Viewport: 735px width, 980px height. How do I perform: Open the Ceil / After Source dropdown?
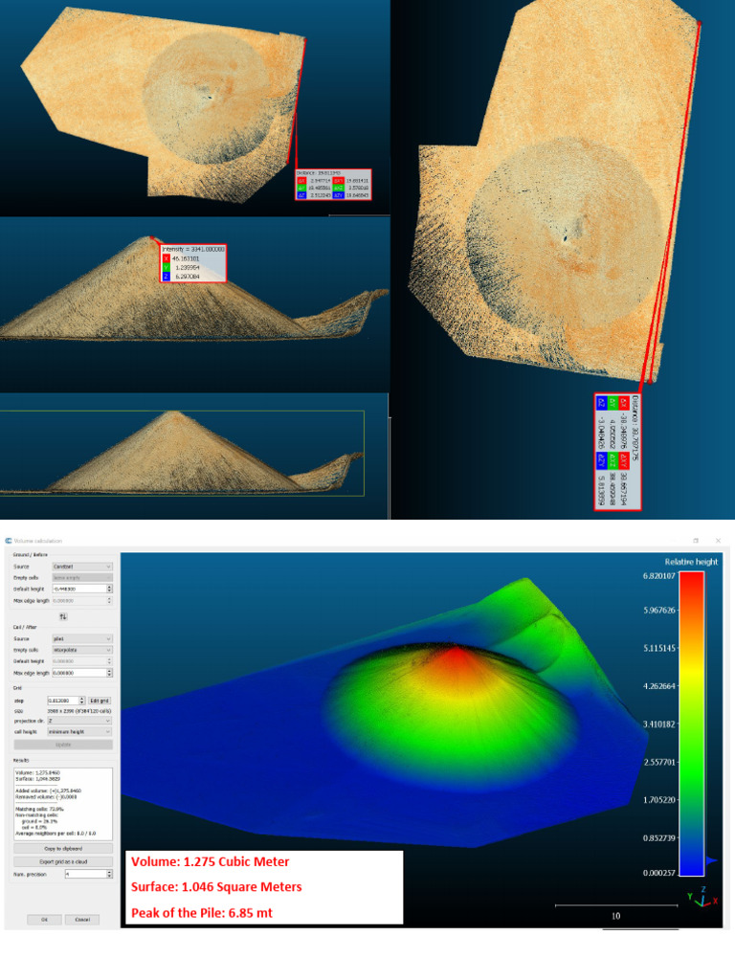[82, 638]
